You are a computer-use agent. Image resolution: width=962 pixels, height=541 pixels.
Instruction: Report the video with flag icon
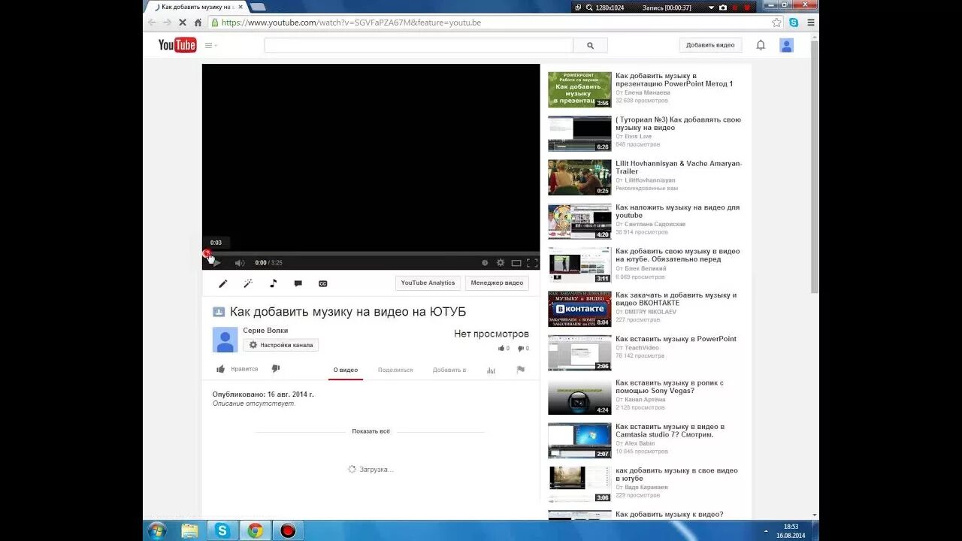point(520,370)
